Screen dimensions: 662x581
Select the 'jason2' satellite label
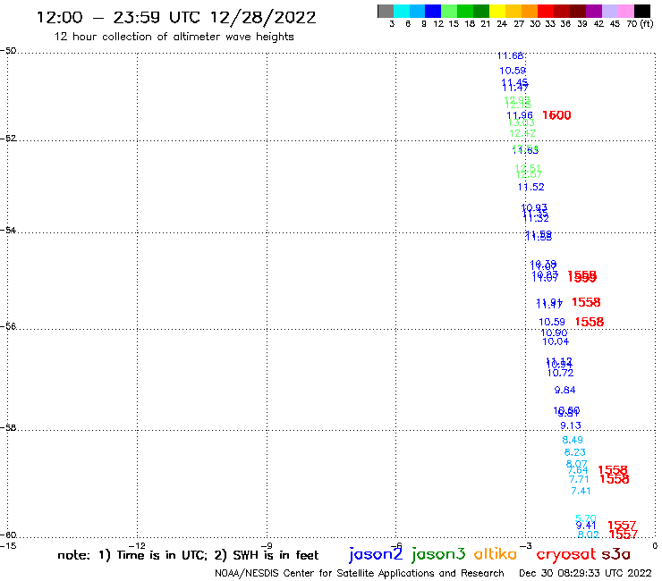coord(376,554)
